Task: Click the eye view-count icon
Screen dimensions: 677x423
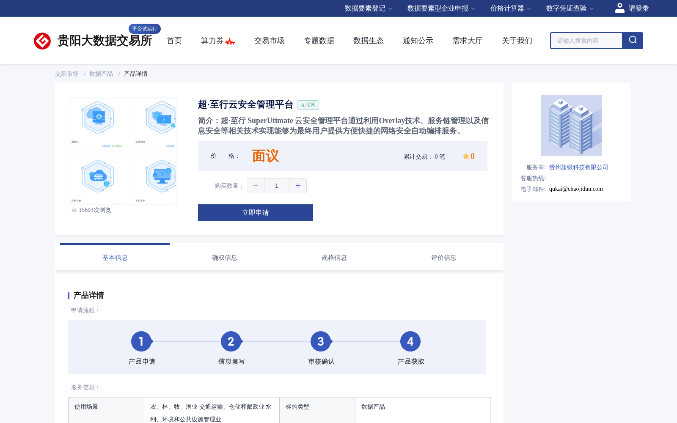Action: coord(74,210)
